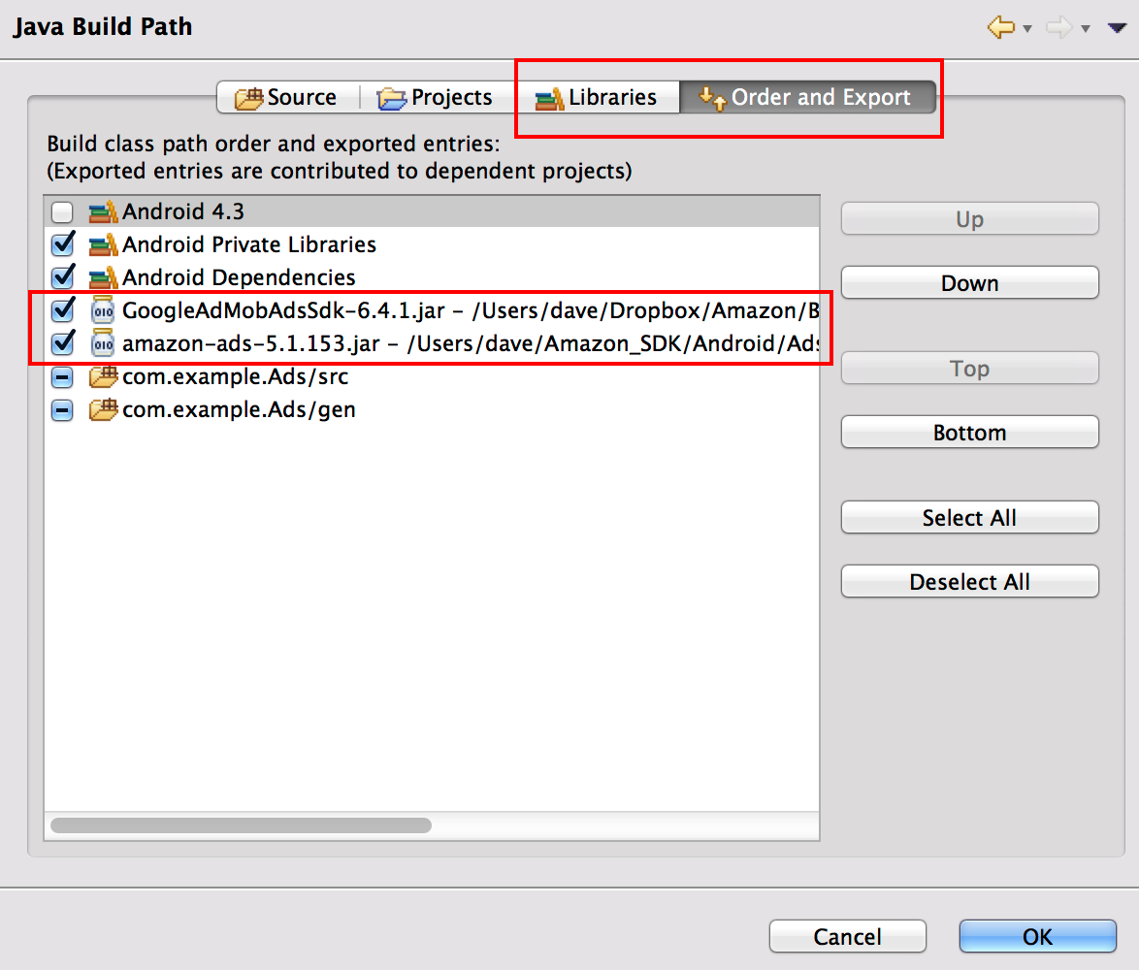Click the amazon-ads jar file icon
This screenshot has width=1139, height=970.
103,342
